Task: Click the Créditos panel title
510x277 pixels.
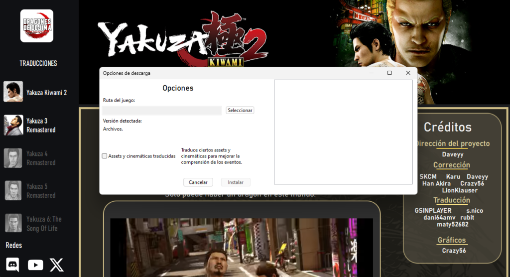Action: coord(448,127)
